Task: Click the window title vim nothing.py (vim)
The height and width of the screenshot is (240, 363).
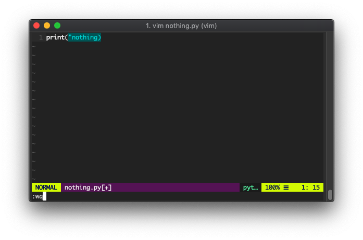Action: pyautogui.click(x=181, y=25)
